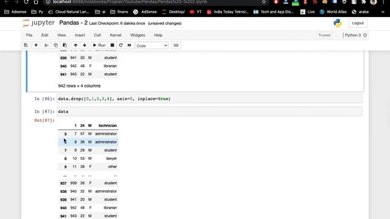Open the command palette keyboard icon
The image size is (390, 219).
(176, 46)
